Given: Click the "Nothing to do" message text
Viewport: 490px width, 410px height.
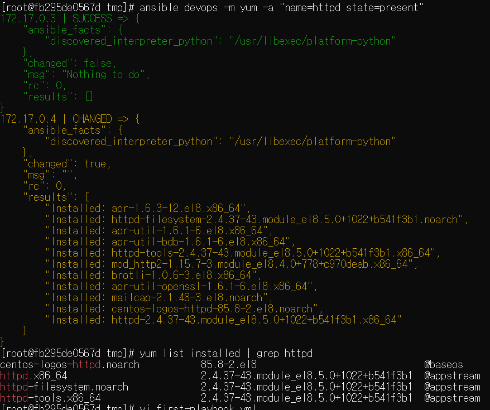Looking at the screenshot, I should pyautogui.click(x=103, y=74).
